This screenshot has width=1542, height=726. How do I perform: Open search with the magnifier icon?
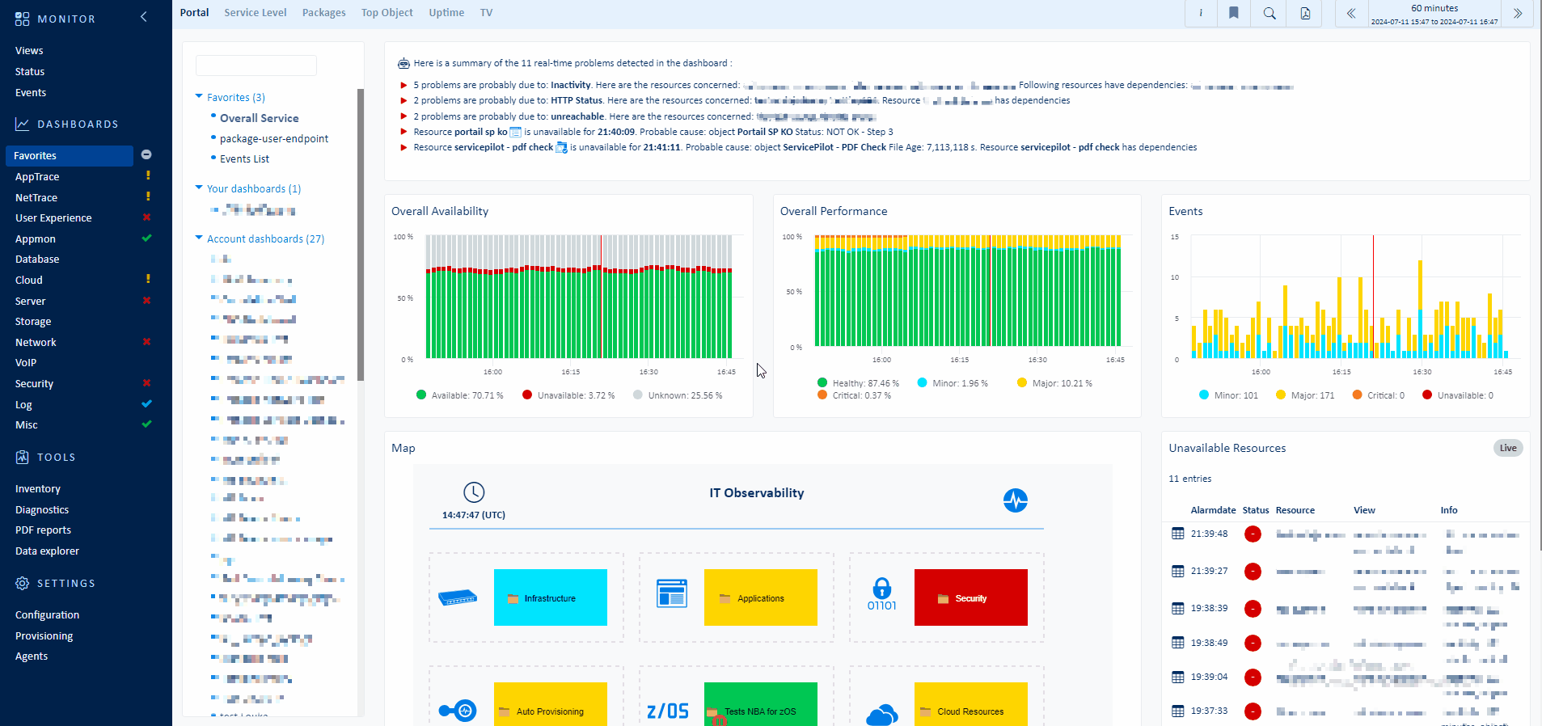[x=1270, y=13]
